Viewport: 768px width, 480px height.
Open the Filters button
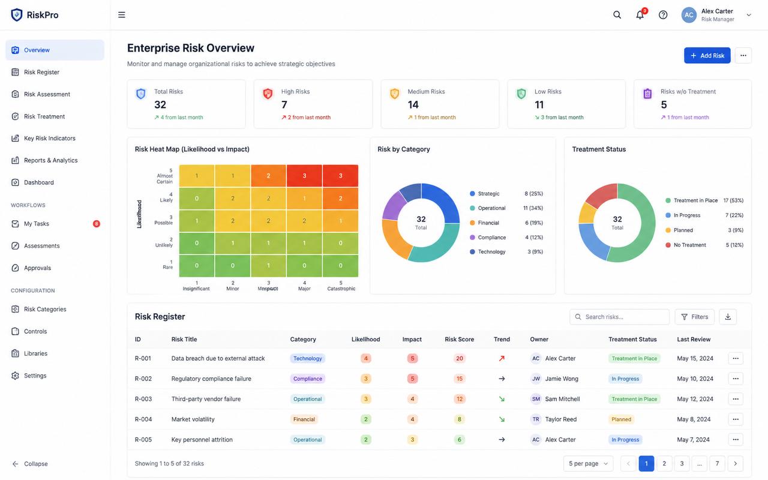tap(694, 317)
